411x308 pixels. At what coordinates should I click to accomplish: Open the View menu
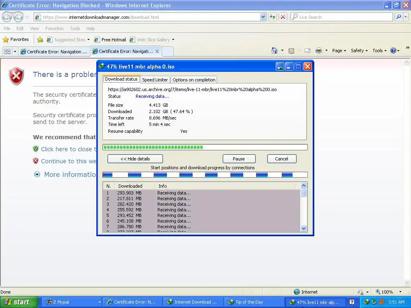35,28
